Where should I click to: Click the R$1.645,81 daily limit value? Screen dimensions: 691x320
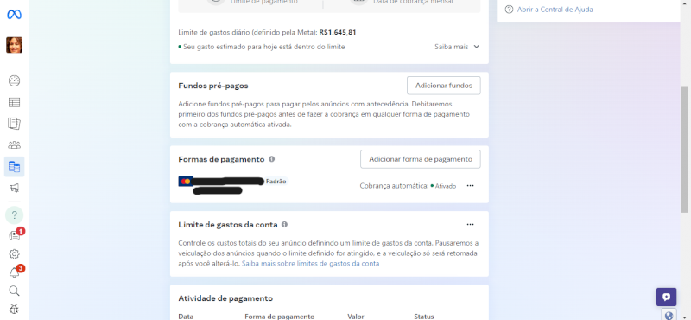tap(338, 32)
